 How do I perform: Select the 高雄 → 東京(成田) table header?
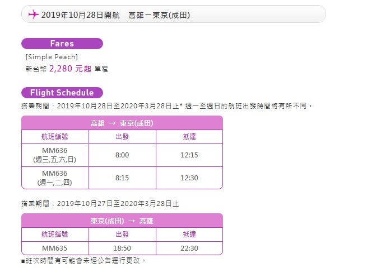[x=122, y=123]
